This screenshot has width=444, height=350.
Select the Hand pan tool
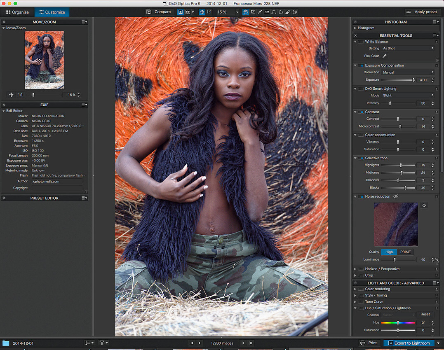click(246, 12)
